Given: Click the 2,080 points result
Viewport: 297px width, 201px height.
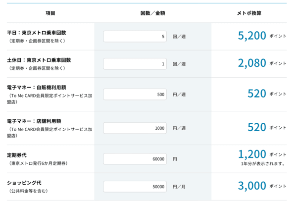Looking at the screenshot, I should point(252,63).
